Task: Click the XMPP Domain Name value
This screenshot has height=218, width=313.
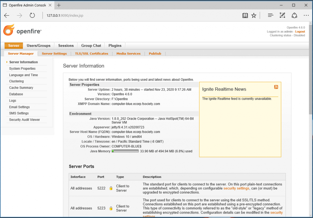Action: [x=136, y=104]
